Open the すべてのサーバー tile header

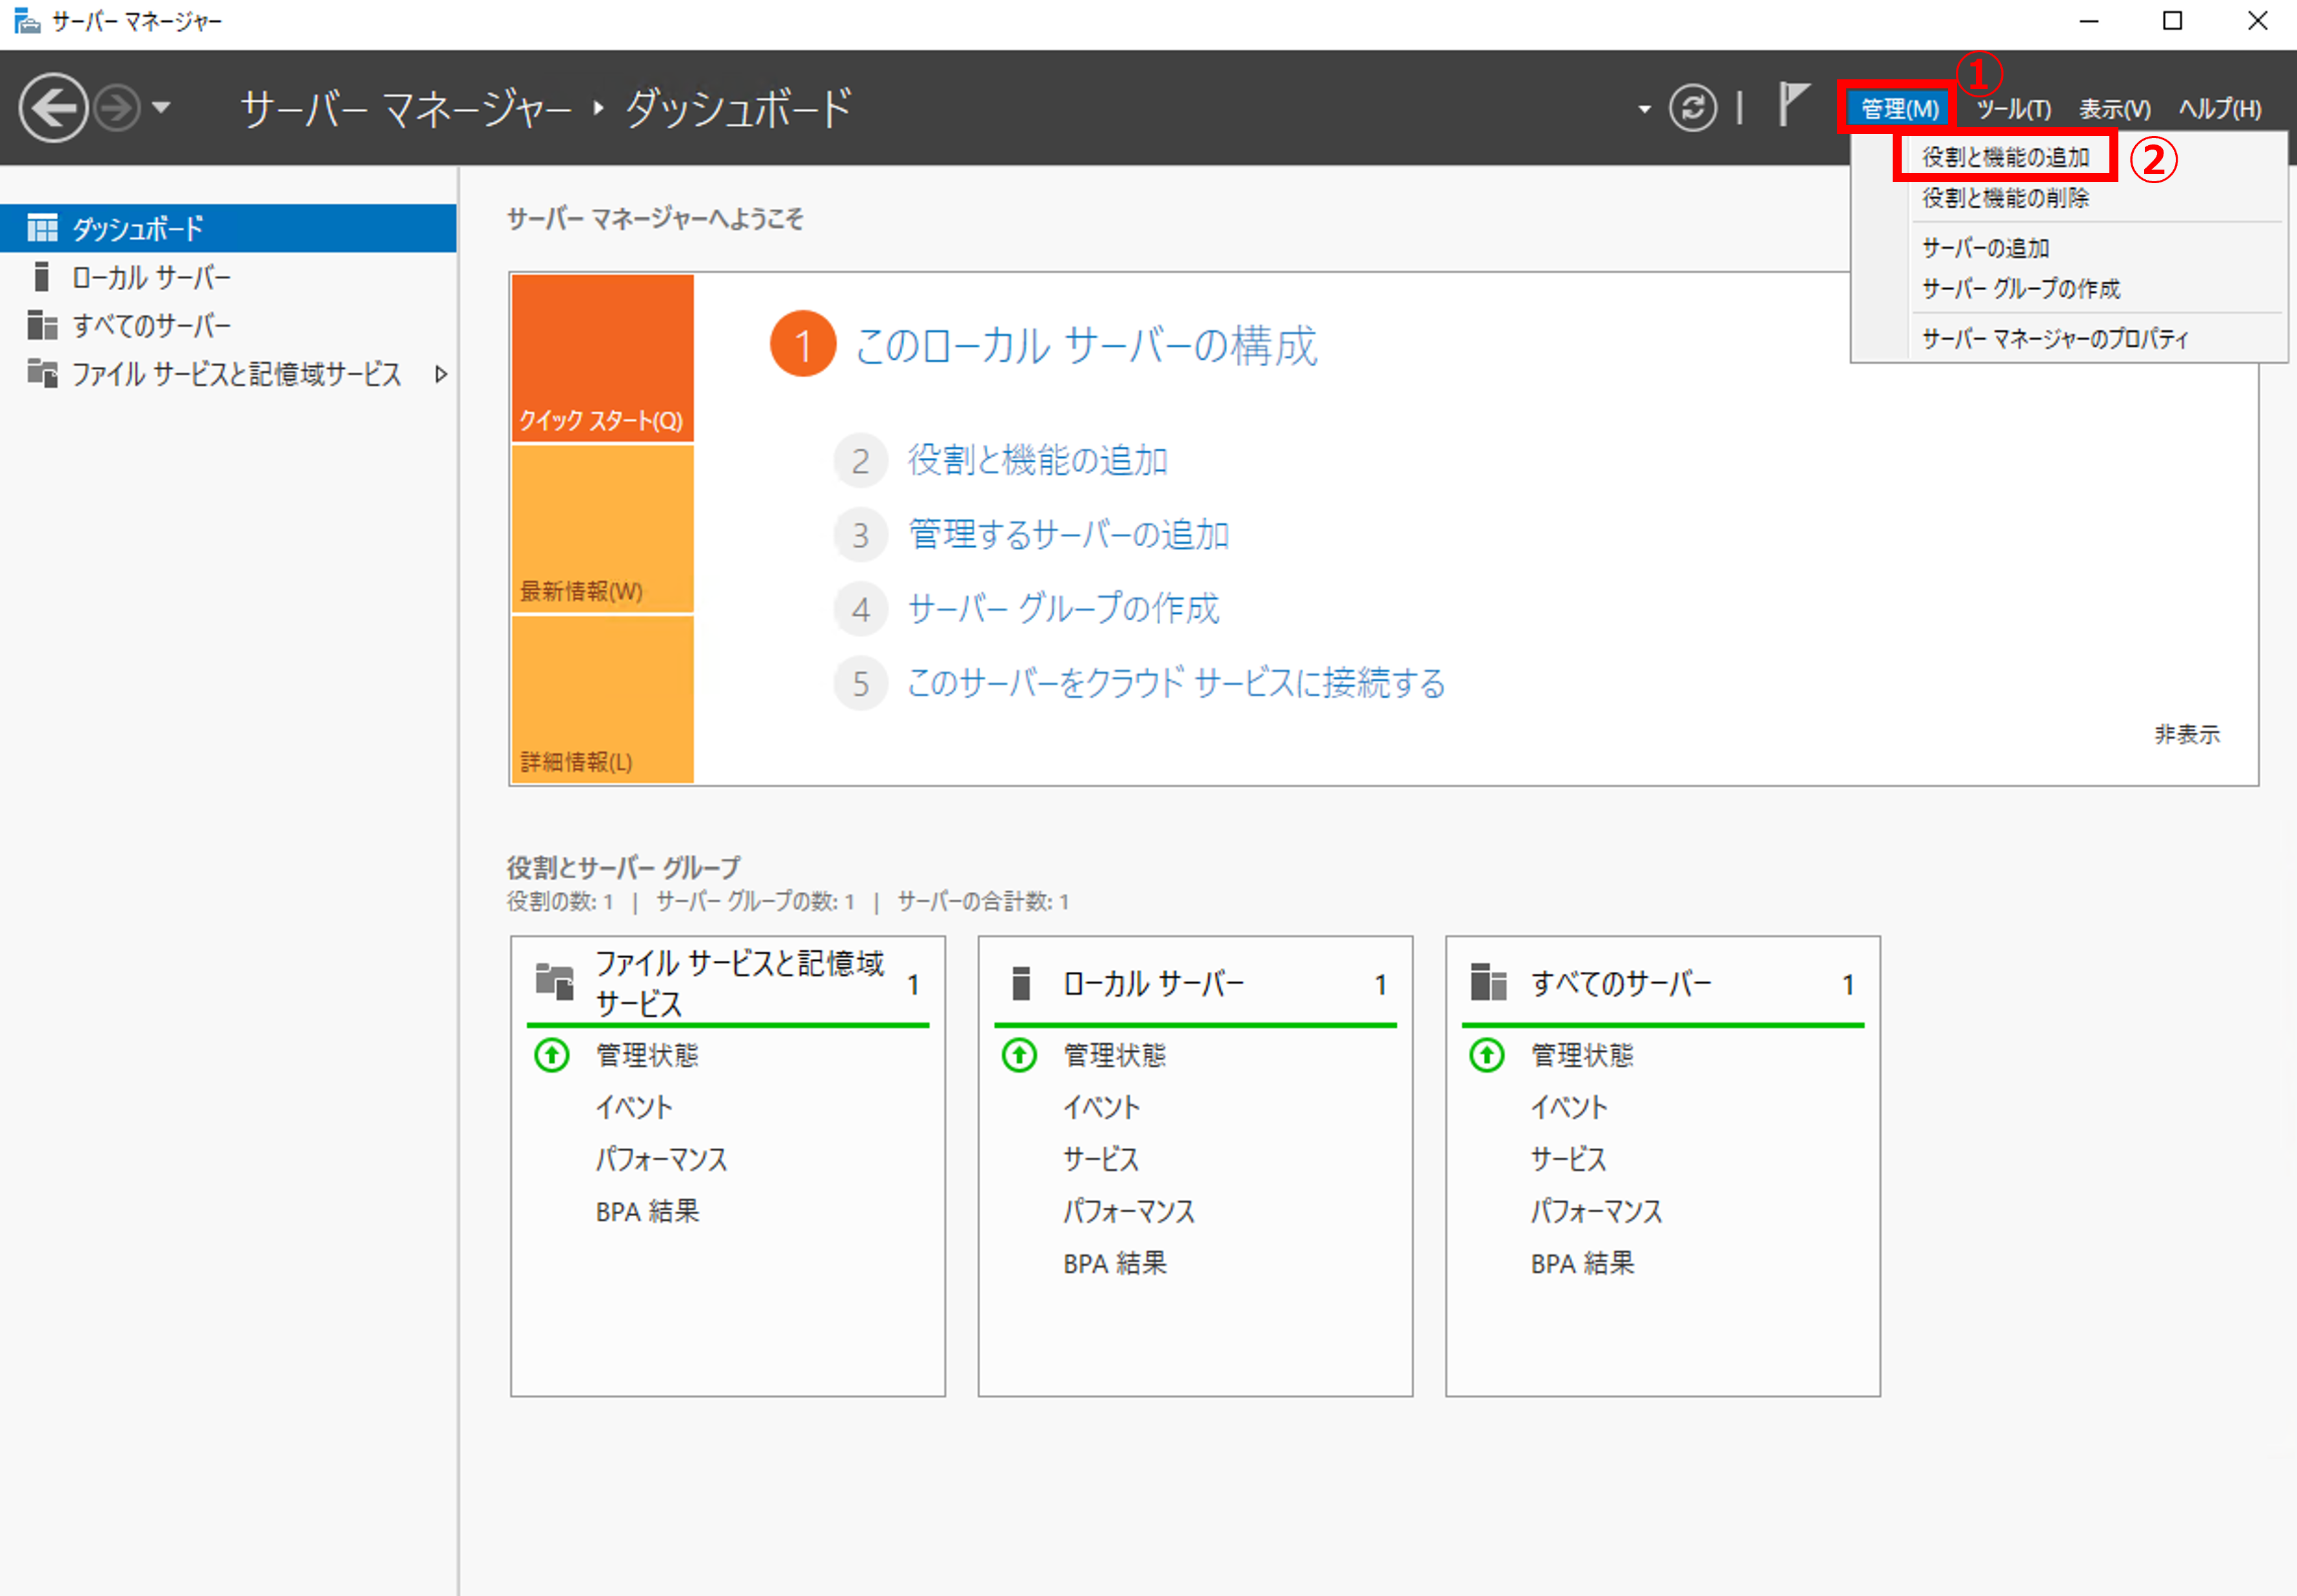(1663, 984)
